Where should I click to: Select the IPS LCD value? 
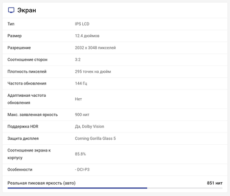(82, 24)
